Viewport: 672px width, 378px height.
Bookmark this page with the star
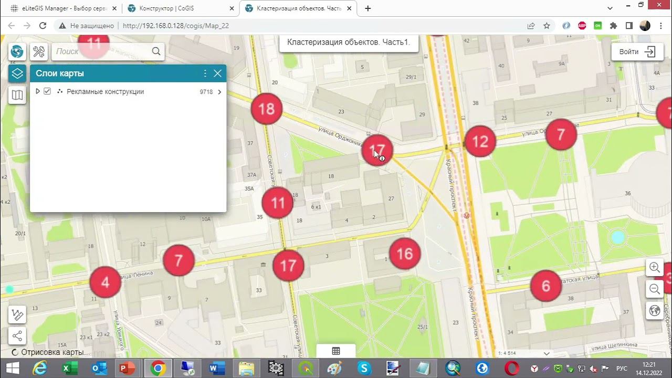pyautogui.click(x=547, y=26)
